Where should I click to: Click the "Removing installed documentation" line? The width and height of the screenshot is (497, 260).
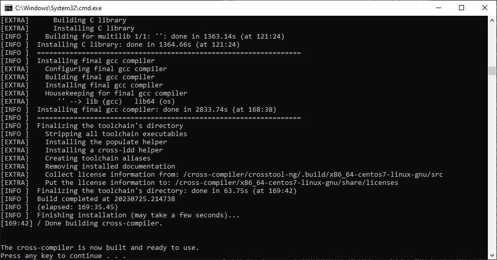point(110,166)
